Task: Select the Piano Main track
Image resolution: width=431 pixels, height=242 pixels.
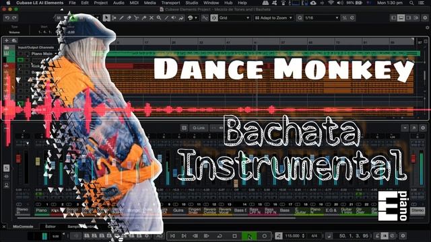Action: (42, 54)
